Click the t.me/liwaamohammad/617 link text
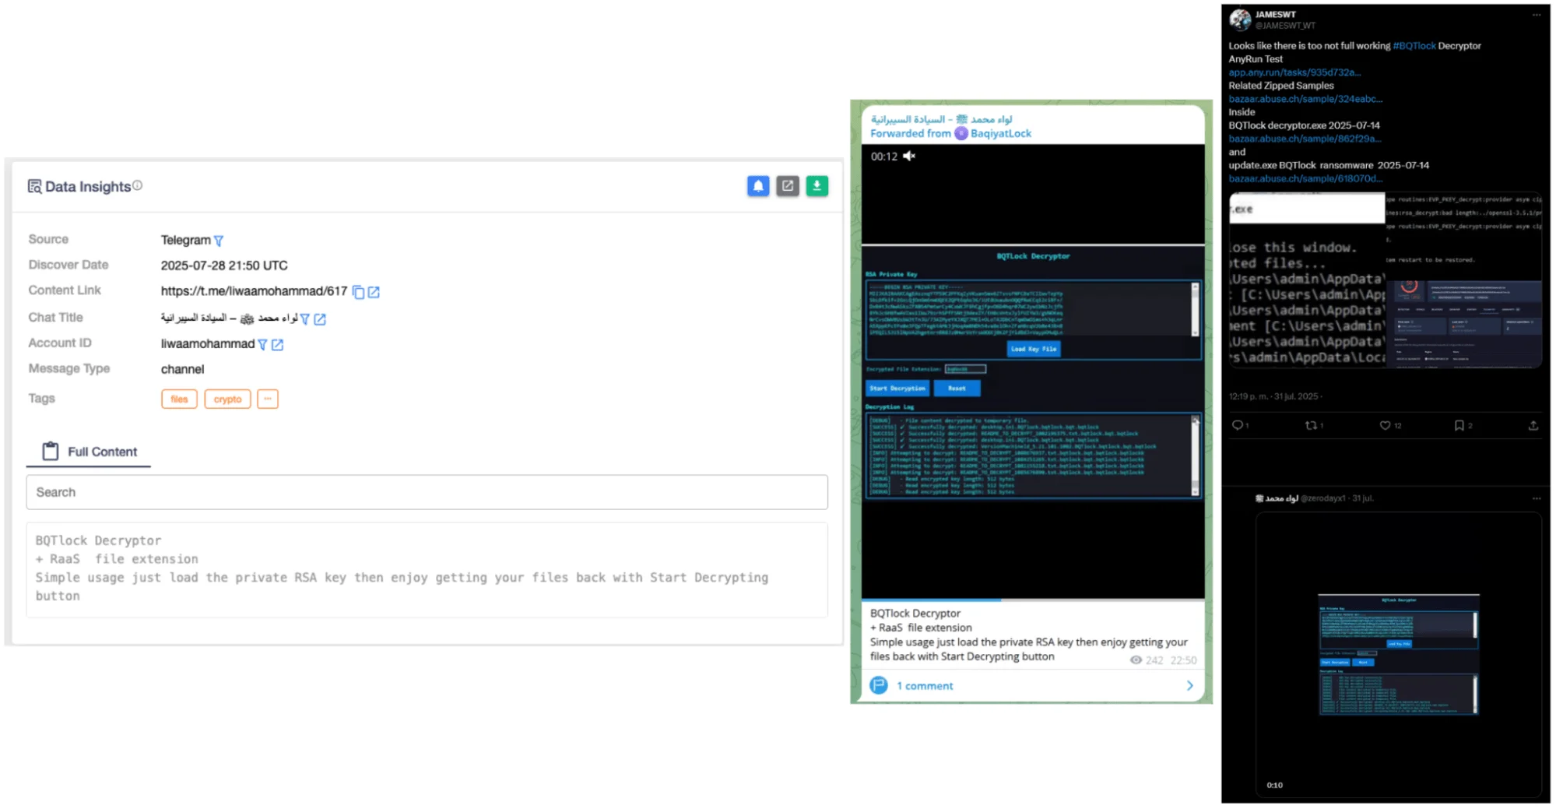Viewport: 1556px width, 809px height. pyautogui.click(x=254, y=291)
